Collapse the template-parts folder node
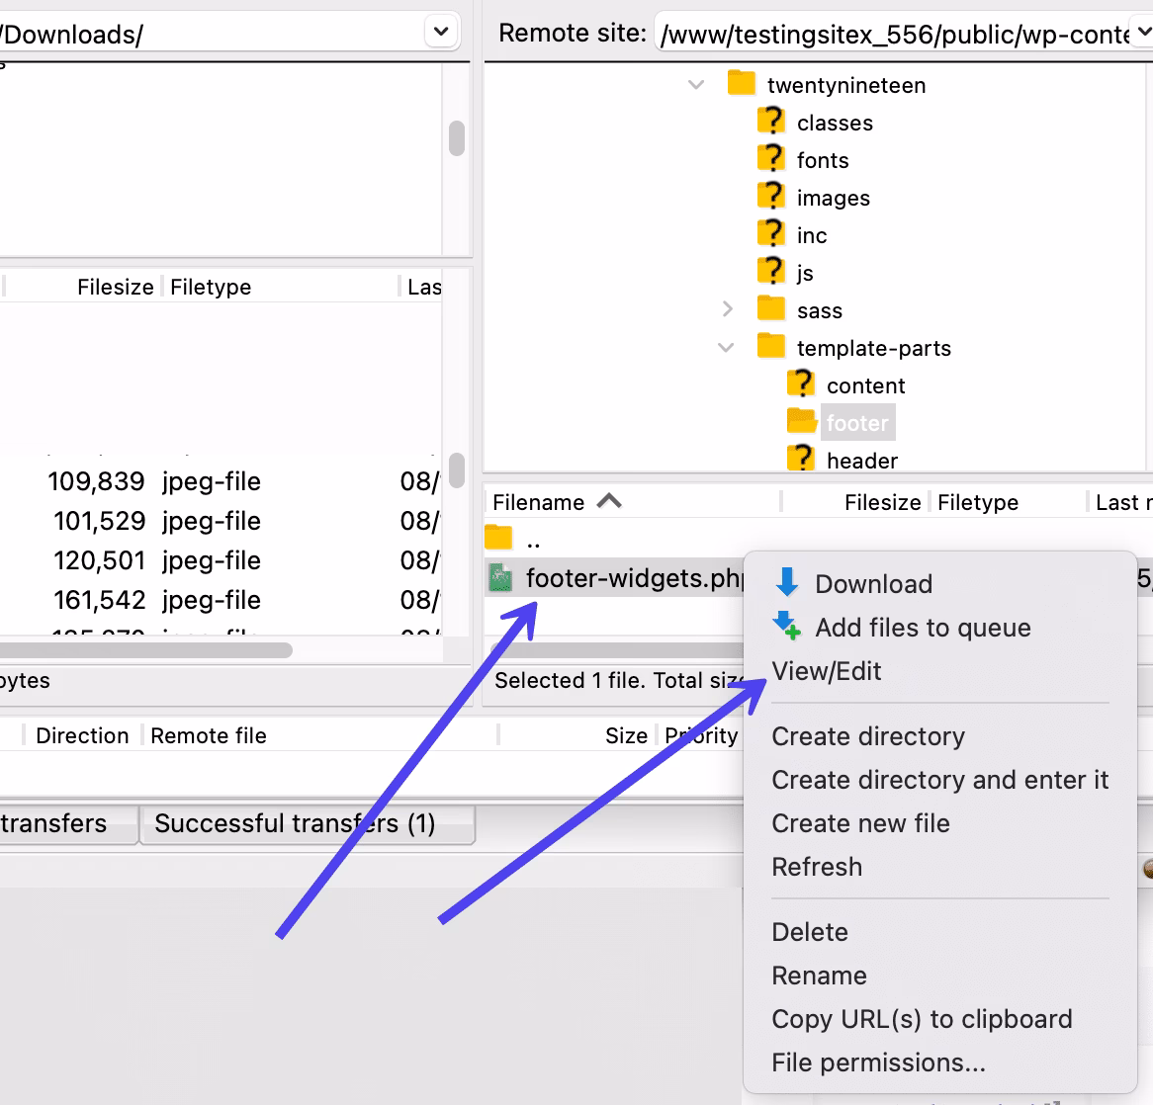The image size is (1153, 1105). 727,348
